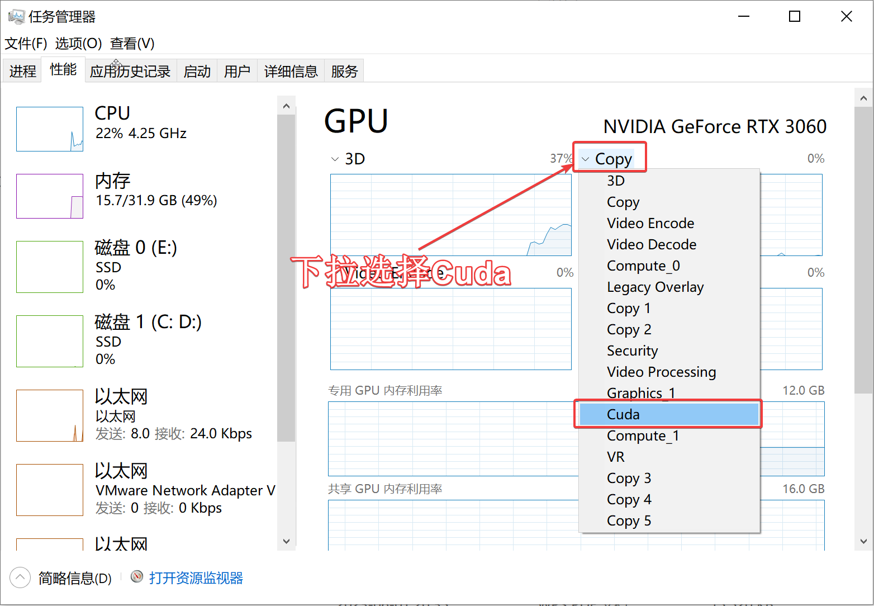Switch to the 性能 tab
The width and height of the screenshot is (874, 606).
(x=63, y=69)
